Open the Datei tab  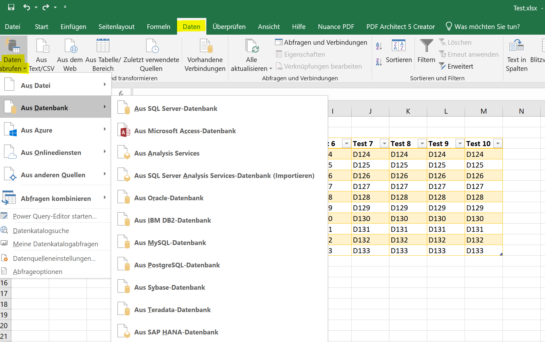(x=13, y=27)
